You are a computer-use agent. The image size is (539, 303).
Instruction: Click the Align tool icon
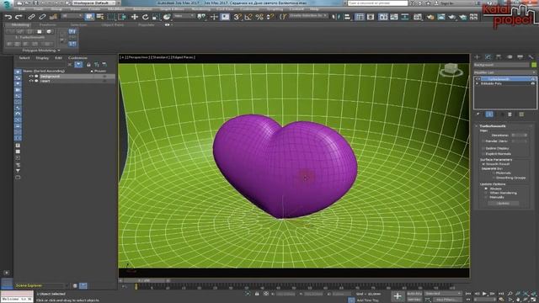pyautogui.click(x=347, y=17)
